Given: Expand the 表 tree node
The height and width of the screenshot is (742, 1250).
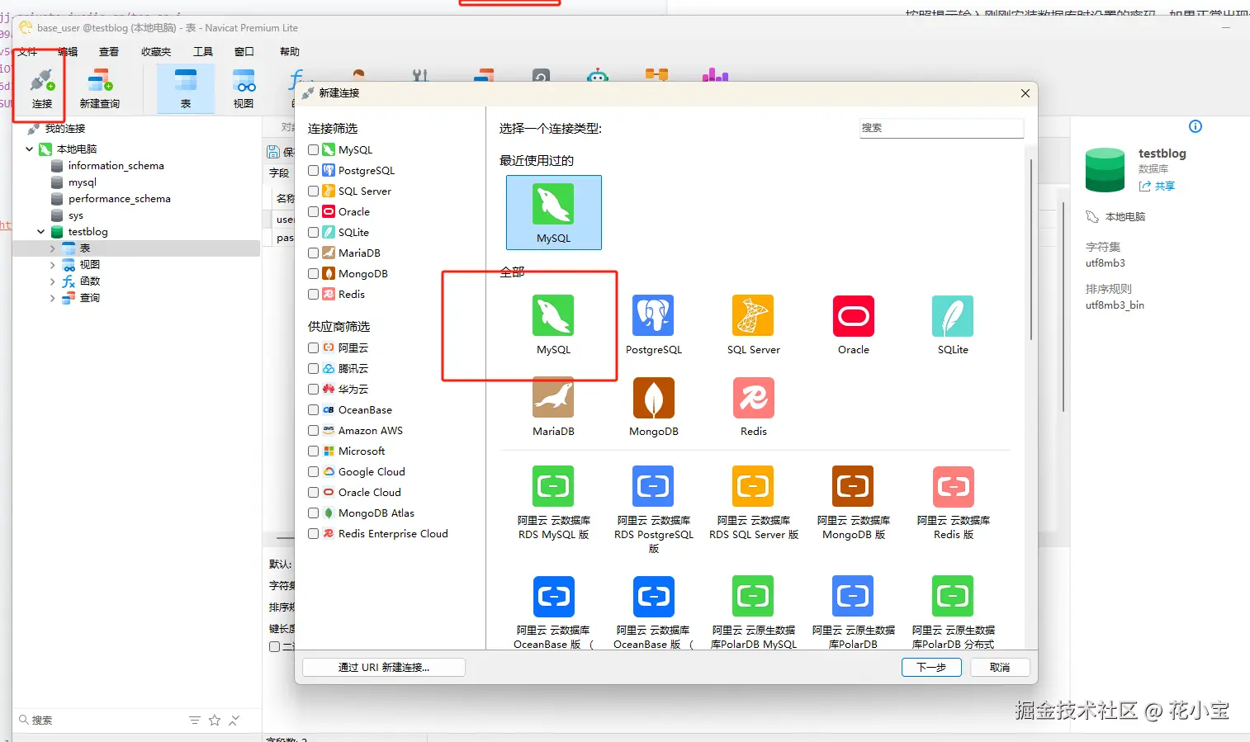Looking at the screenshot, I should 53,248.
